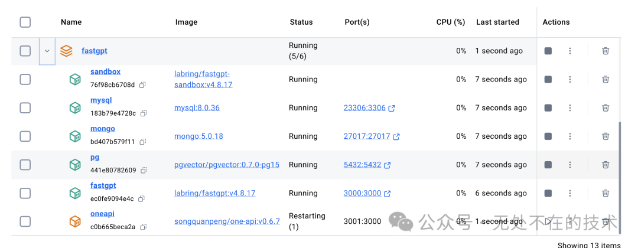
Task: Open the mongo:5.0.18 image link
Action: 198,136
